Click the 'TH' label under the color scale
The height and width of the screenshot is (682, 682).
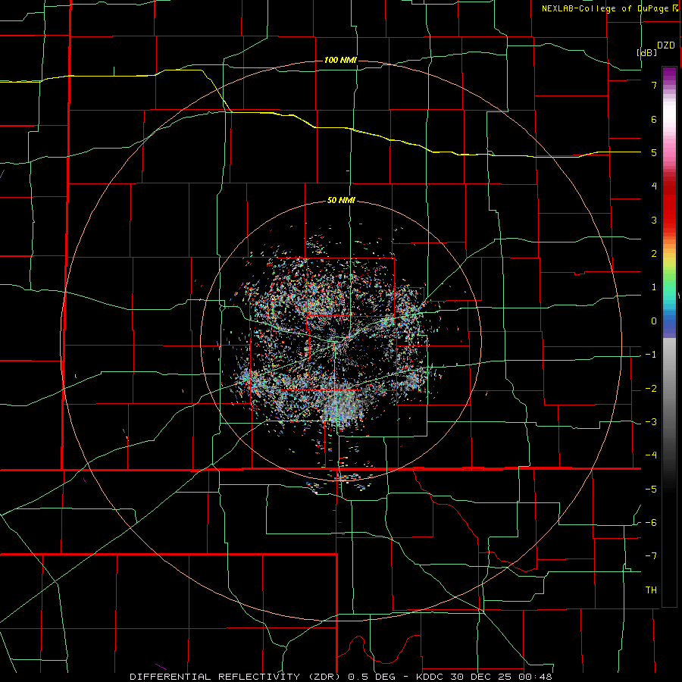click(x=651, y=590)
